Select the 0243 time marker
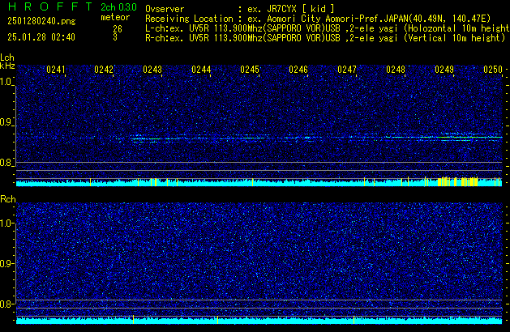The width and height of the screenshot is (510, 332). tap(152, 70)
